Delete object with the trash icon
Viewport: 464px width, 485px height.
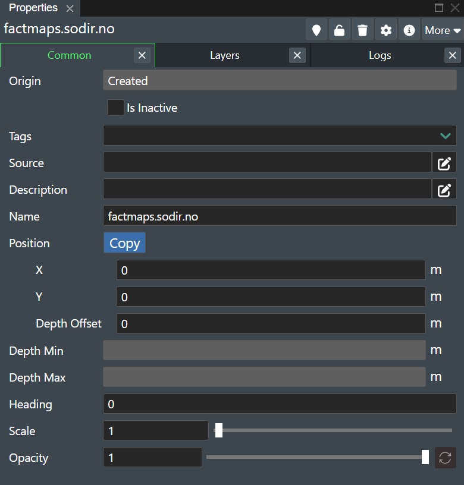(x=363, y=30)
